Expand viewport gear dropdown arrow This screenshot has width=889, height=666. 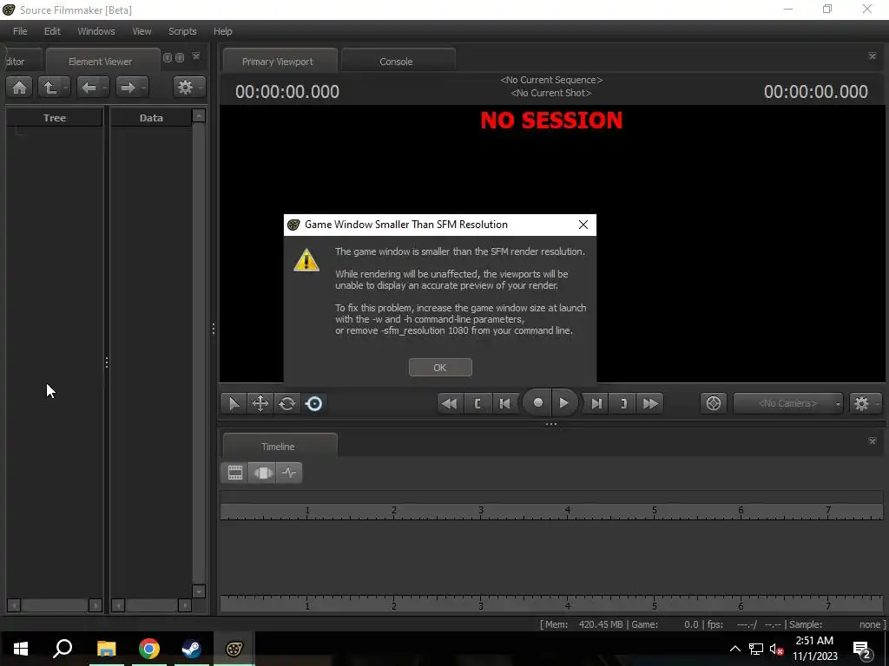(x=878, y=404)
